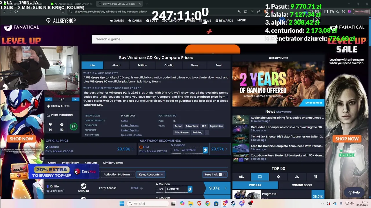Click the Wyszukaj taskbar search box
Image resolution: width=371 pixels, height=208 pixels.
(148, 203)
